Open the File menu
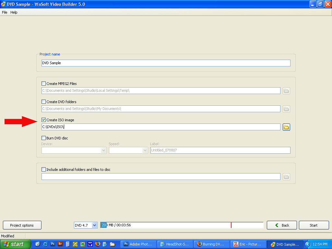332x249 pixels. tap(5, 12)
